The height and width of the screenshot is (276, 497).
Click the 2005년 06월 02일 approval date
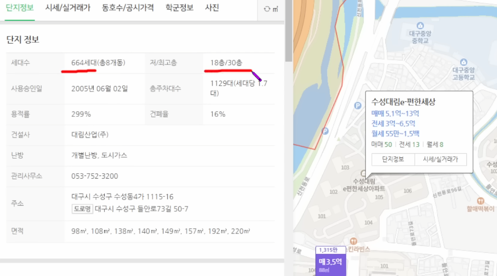tap(100, 89)
